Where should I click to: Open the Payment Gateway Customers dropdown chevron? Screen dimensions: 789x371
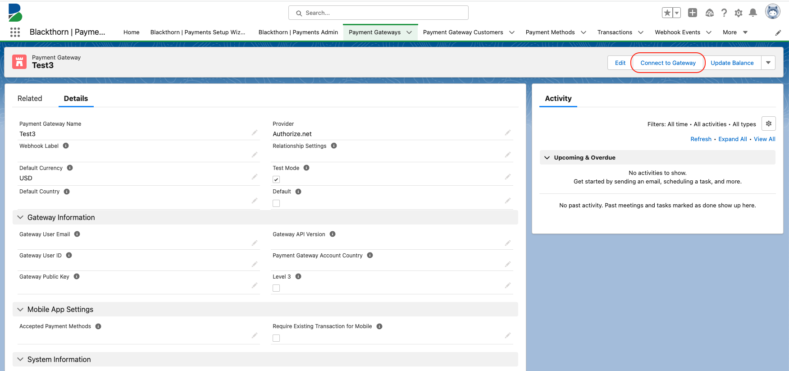click(x=512, y=32)
